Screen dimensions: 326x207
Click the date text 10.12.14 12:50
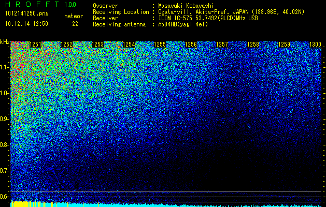[x=26, y=24]
